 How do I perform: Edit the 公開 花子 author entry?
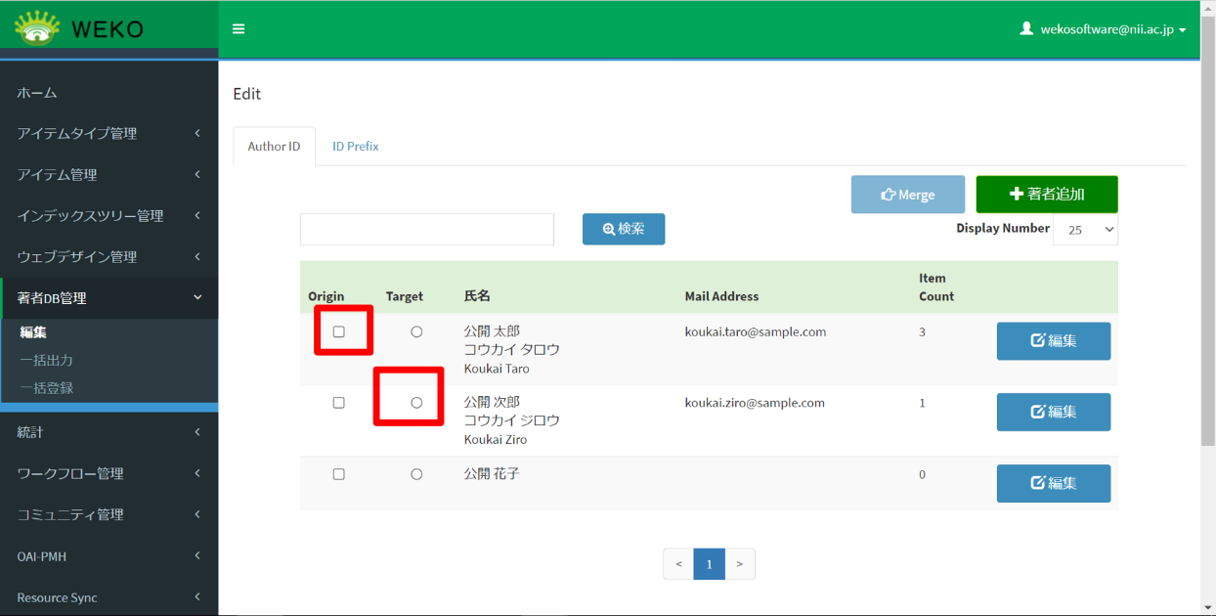point(1053,483)
